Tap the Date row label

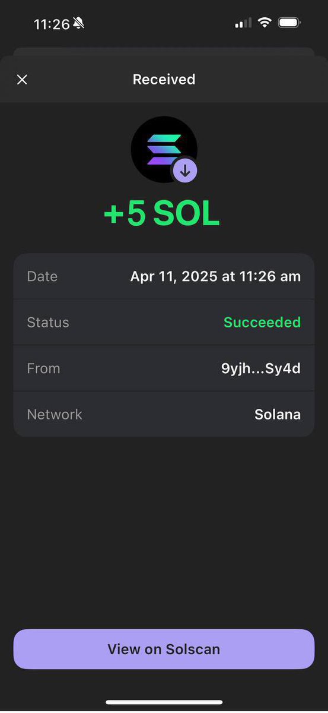tap(42, 276)
